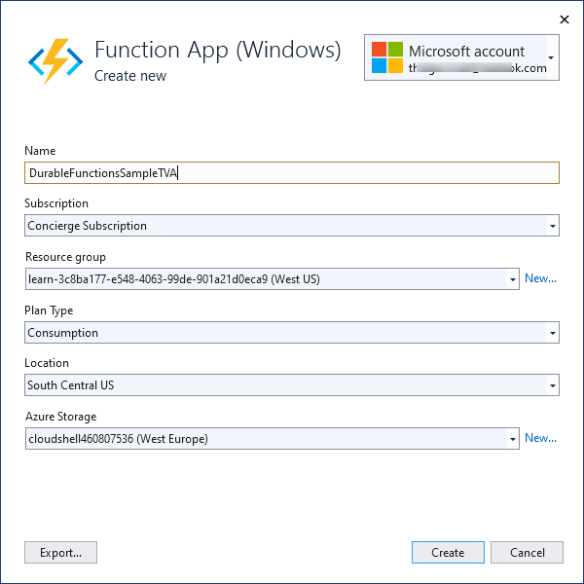
Task: Click the 'Azure Storage' label
Action: point(61,417)
